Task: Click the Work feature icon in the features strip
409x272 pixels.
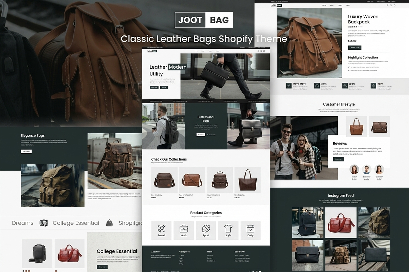Action: [317, 86]
